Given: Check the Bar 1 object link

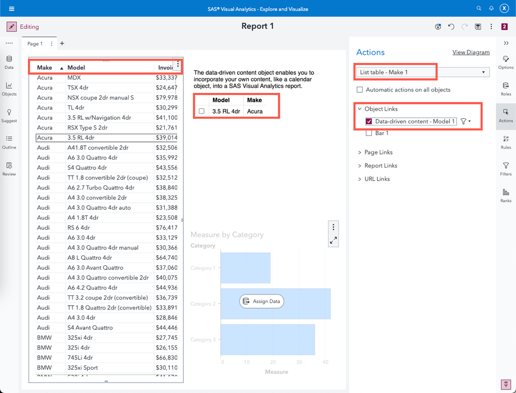Looking at the screenshot, I should [x=369, y=133].
